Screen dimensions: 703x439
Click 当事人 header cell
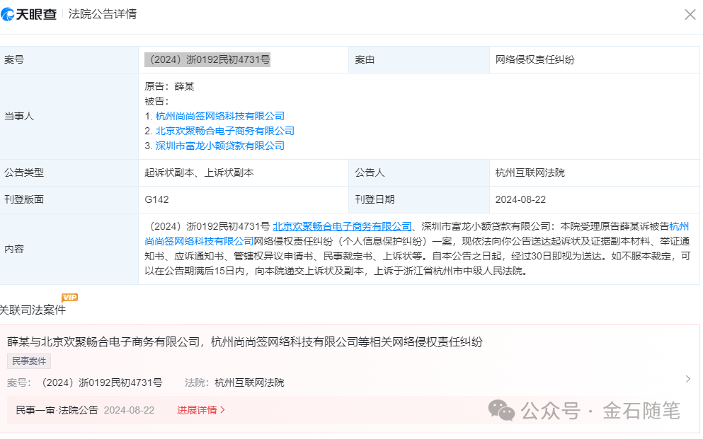[69, 116]
